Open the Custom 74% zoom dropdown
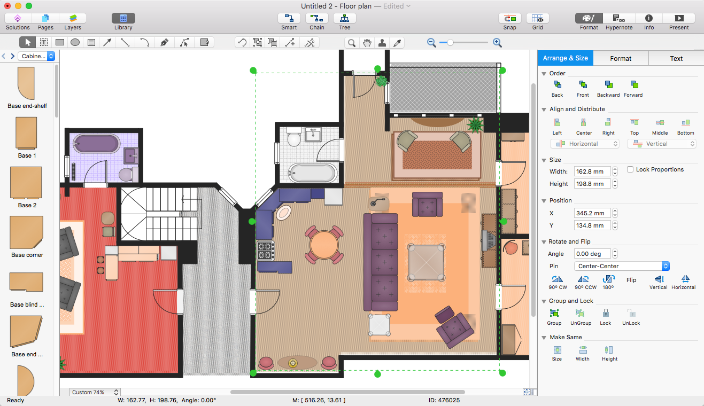Image resolution: width=704 pixels, height=406 pixels. [95, 392]
